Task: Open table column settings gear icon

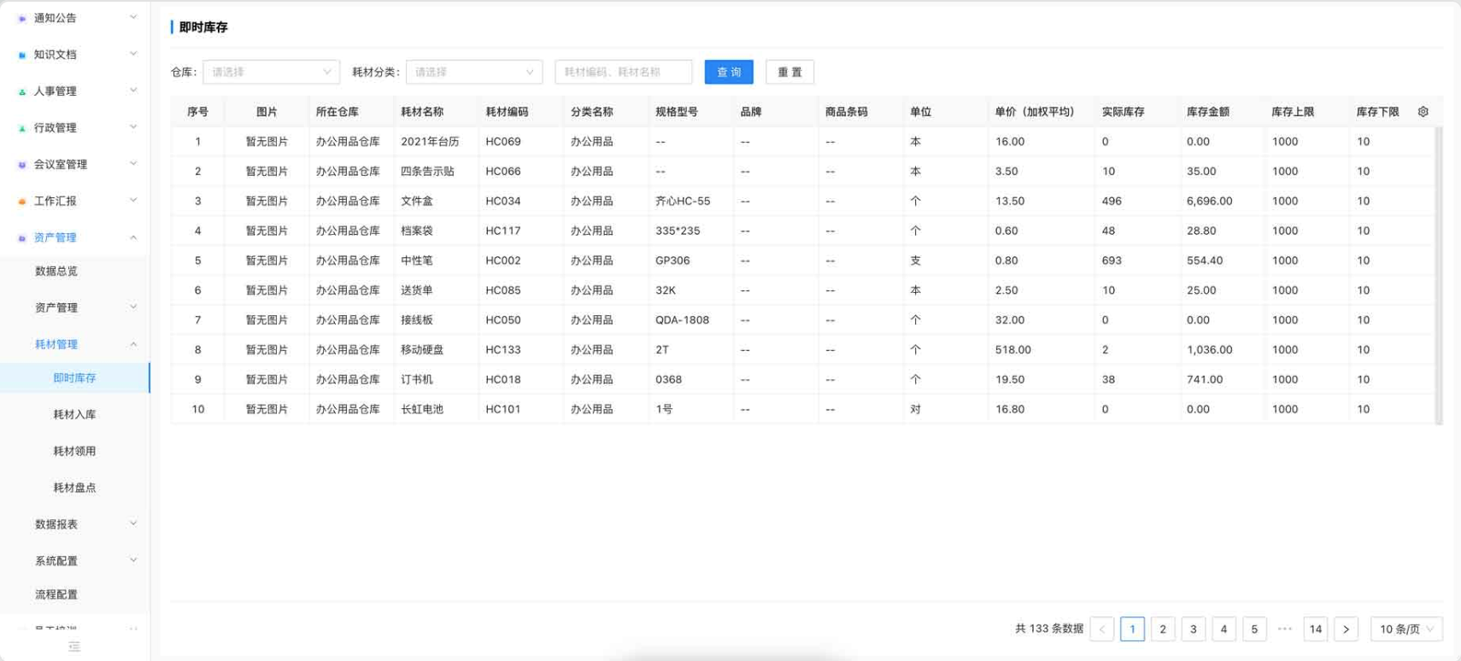Action: (1423, 112)
